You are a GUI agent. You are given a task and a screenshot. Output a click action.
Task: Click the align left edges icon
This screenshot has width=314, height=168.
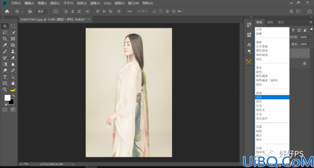pyautogui.click(x=66, y=12)
